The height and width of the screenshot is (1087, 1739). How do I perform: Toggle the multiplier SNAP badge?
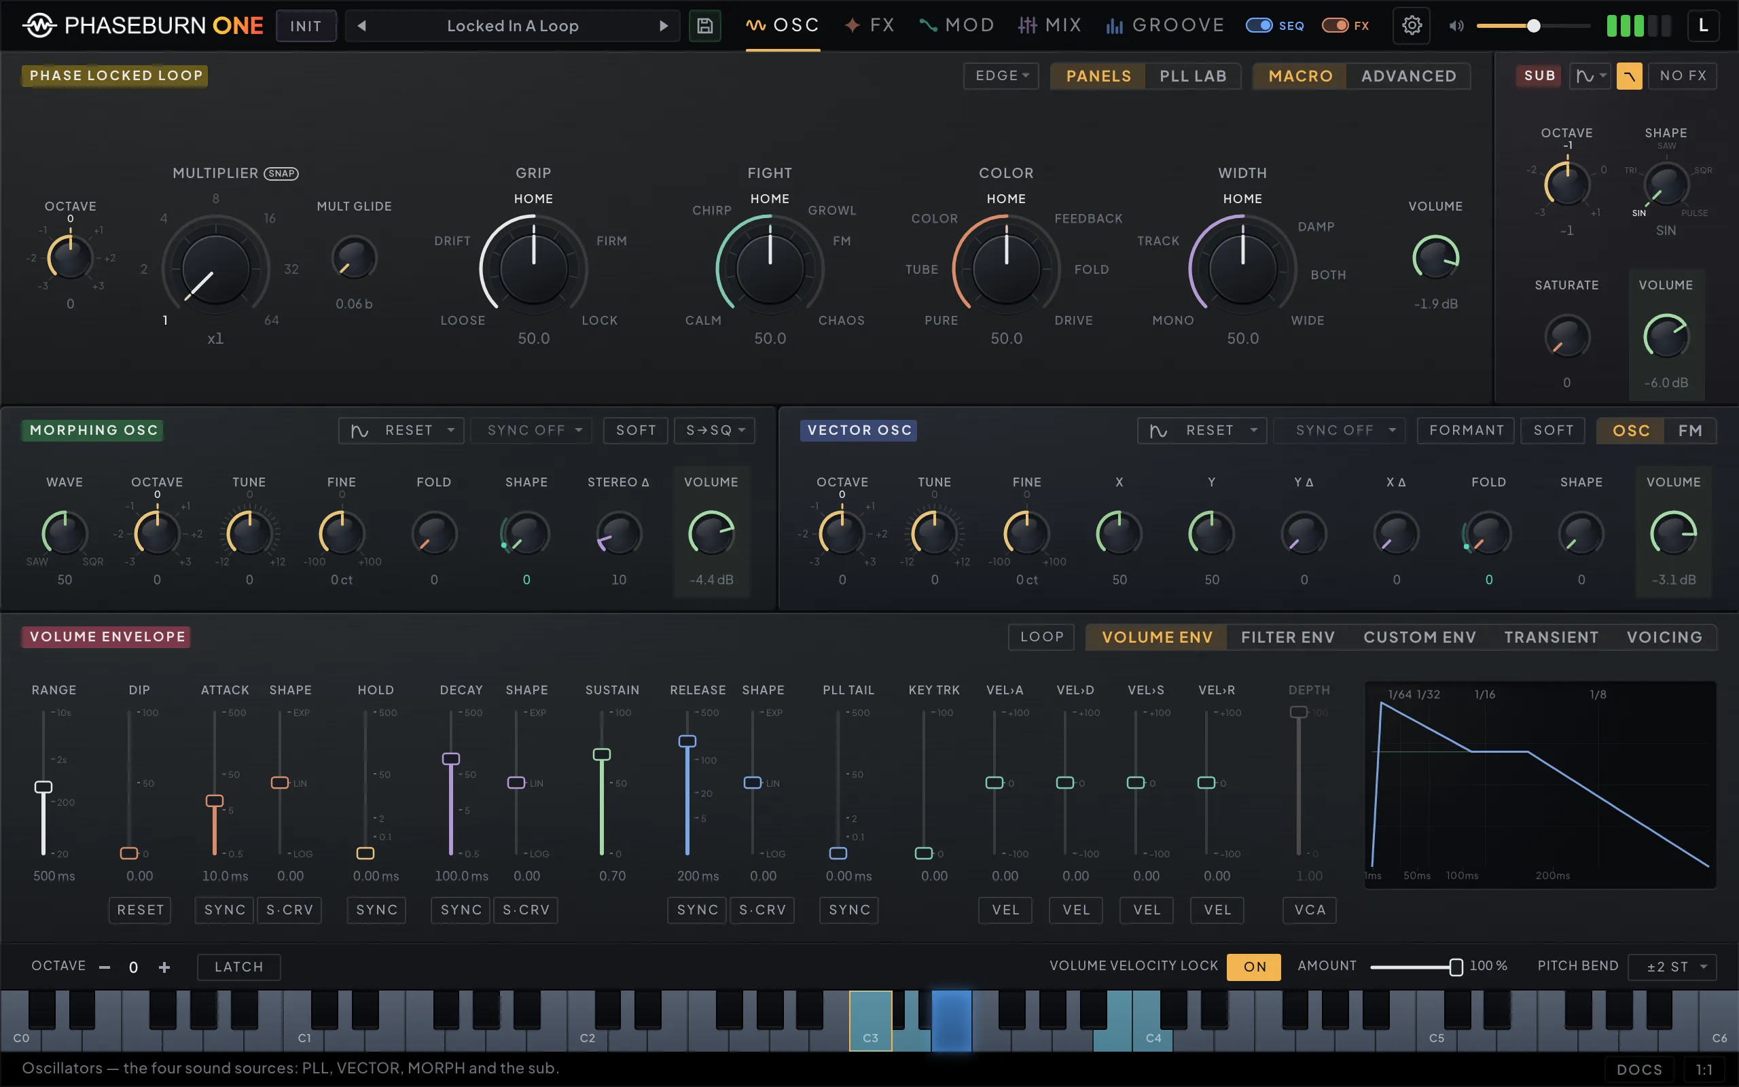pos(281,173)
